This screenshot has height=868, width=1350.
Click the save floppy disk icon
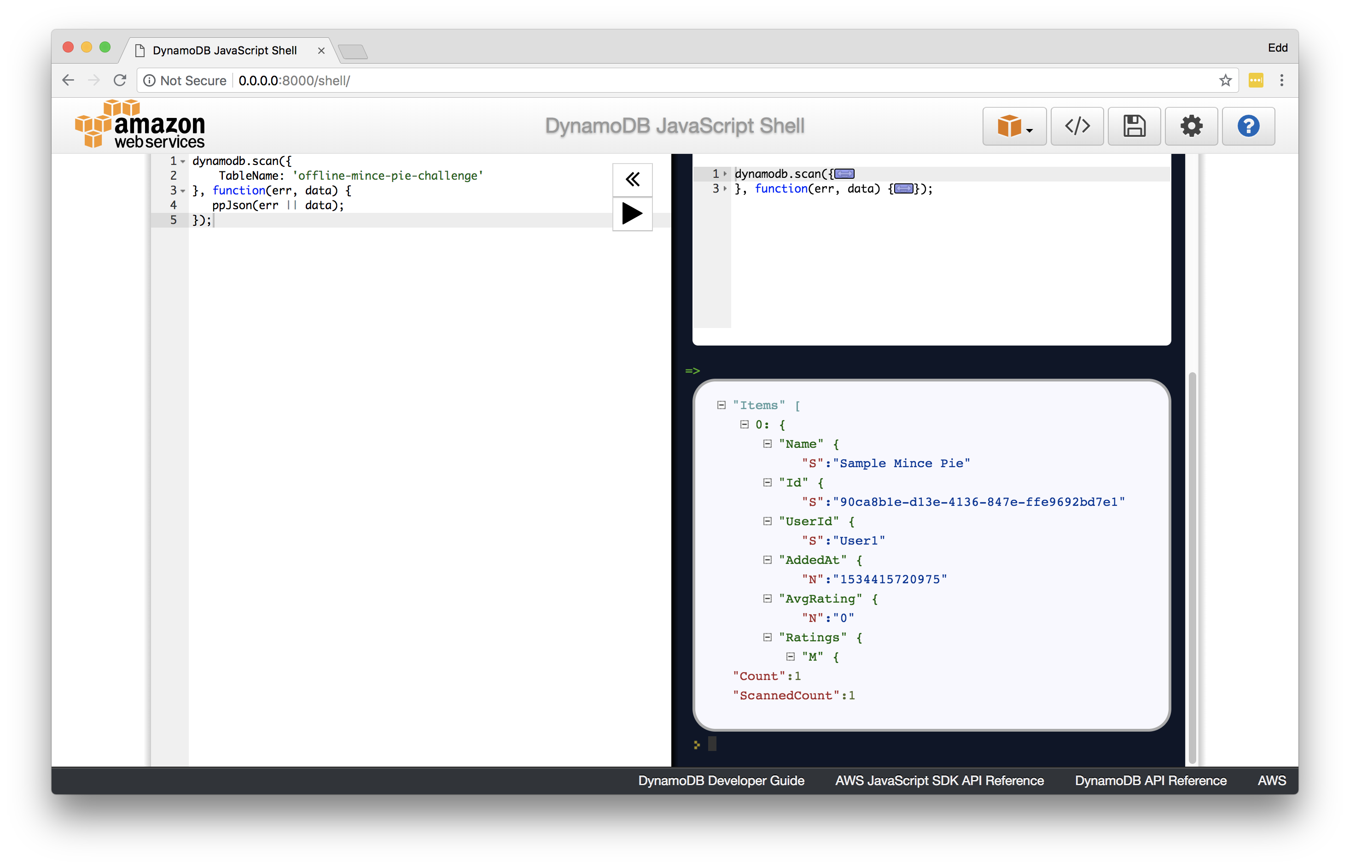1134,126
